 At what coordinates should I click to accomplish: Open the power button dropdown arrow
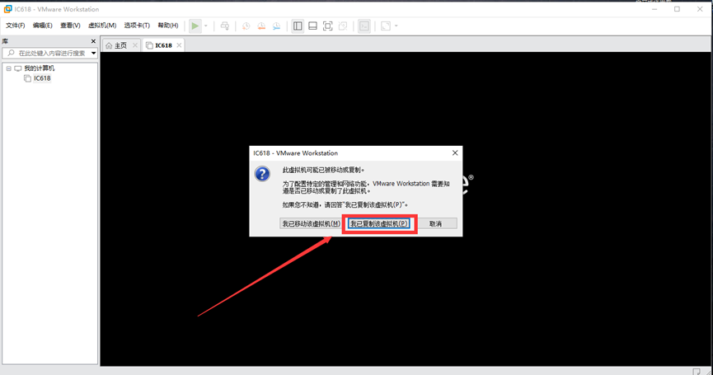(x=206, y=26)
